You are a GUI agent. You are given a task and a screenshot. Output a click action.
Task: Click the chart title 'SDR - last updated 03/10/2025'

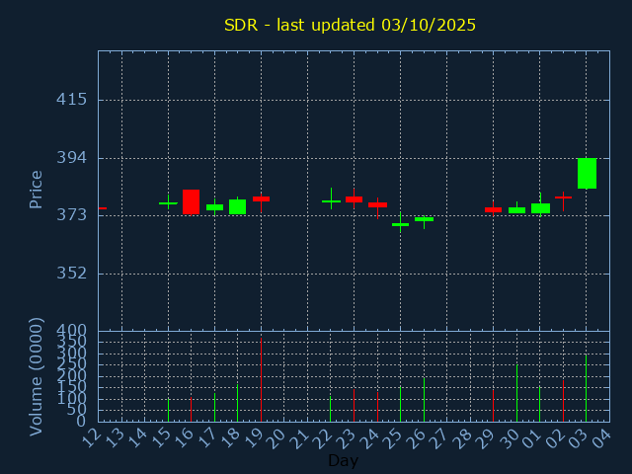[350, 25]
